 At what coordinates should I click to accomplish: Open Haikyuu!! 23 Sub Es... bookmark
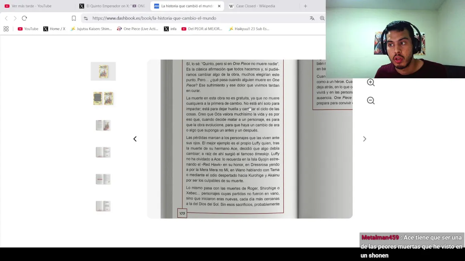click(x=249, y=29)
